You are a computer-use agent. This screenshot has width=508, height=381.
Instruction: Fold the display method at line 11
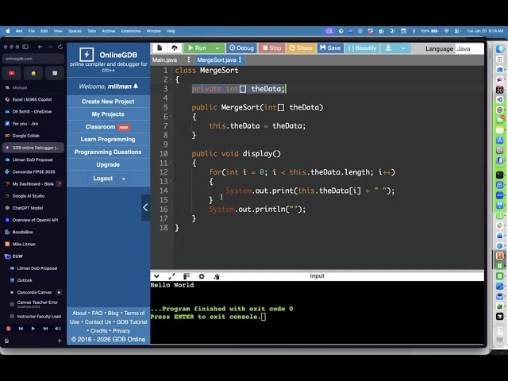[x=171, y=164]
